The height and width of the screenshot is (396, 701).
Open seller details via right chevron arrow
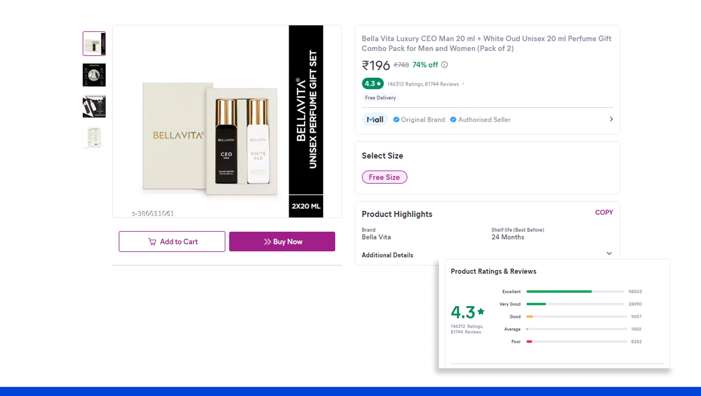611,119
